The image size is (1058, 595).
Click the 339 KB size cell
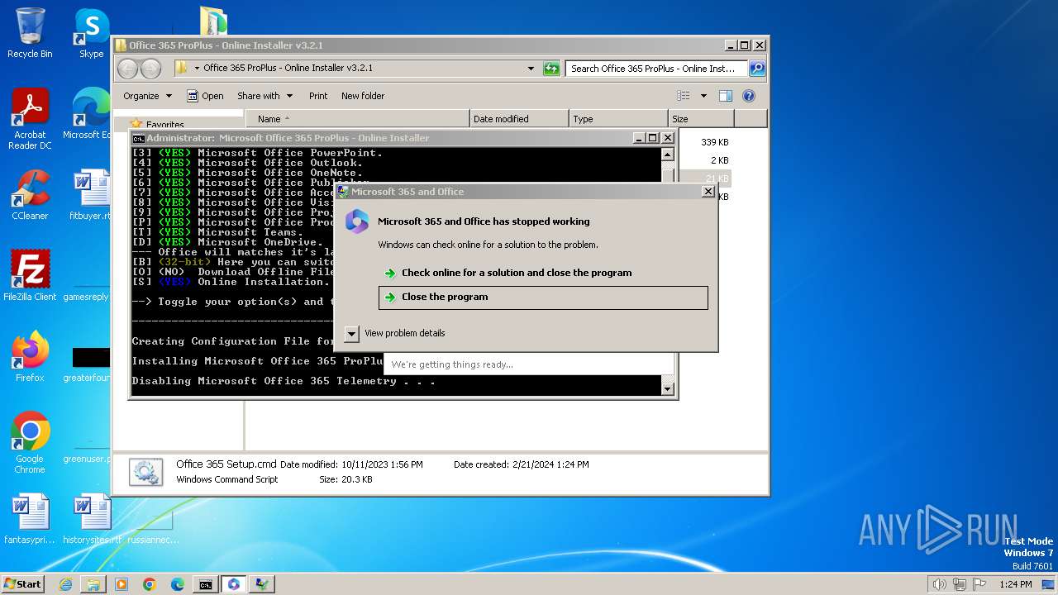tap(714, 142)
